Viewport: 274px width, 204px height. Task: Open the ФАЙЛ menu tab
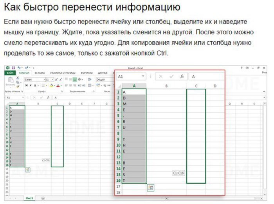coord(10,73)
